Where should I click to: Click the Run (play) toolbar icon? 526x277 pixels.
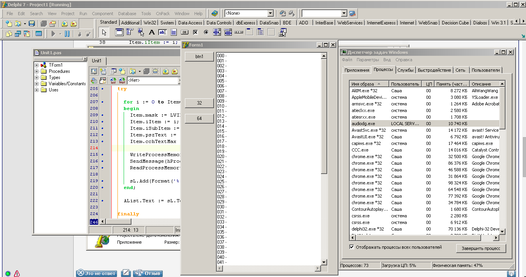point(53,34)
